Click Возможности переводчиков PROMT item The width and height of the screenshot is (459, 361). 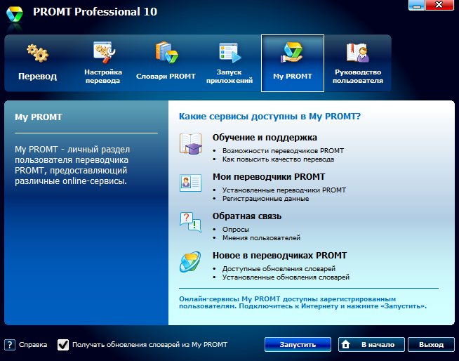pyautogui.click(x=283, y=150)
